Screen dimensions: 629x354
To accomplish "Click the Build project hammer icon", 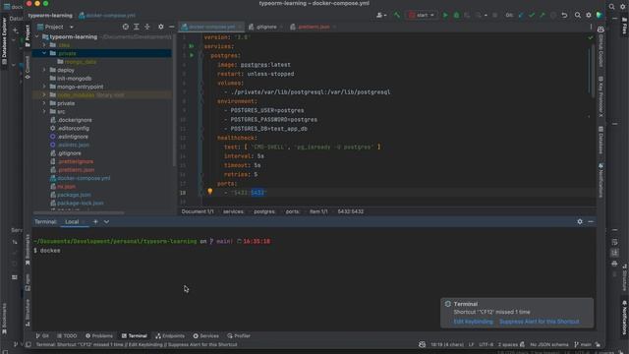I will (397, 16).
